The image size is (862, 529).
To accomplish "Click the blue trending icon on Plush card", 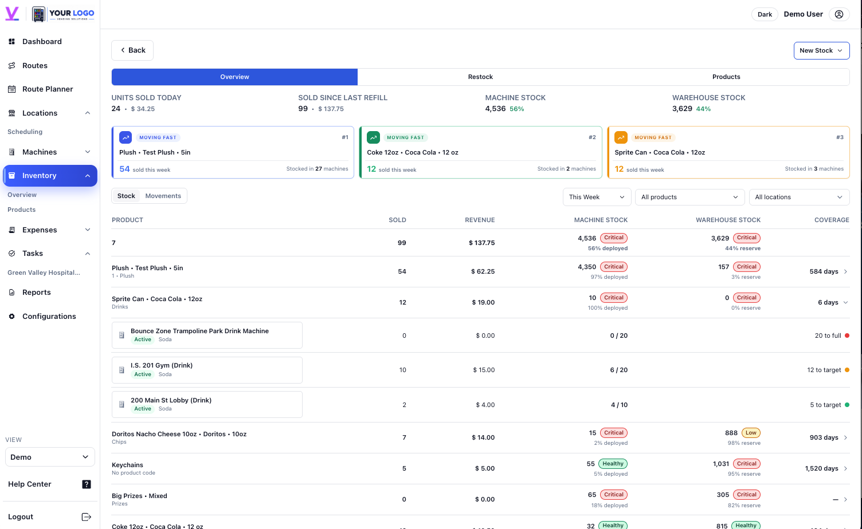I will 126,137.
